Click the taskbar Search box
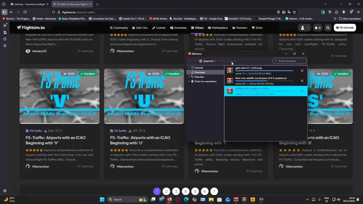Image resolution: width=363 pixels, height=204 pixels. click(128, 199)
